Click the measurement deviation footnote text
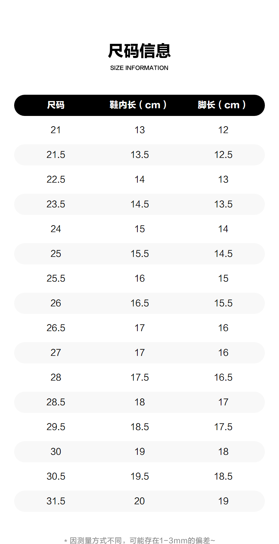 [139, 540]
